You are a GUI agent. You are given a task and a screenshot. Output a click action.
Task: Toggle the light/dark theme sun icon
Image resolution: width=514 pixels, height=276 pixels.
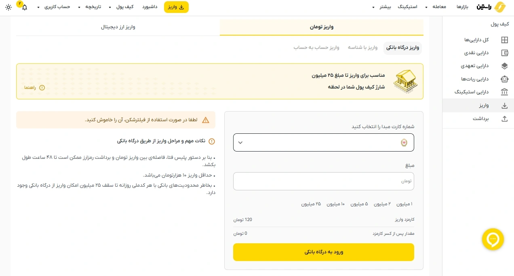(x=8, y=7)
